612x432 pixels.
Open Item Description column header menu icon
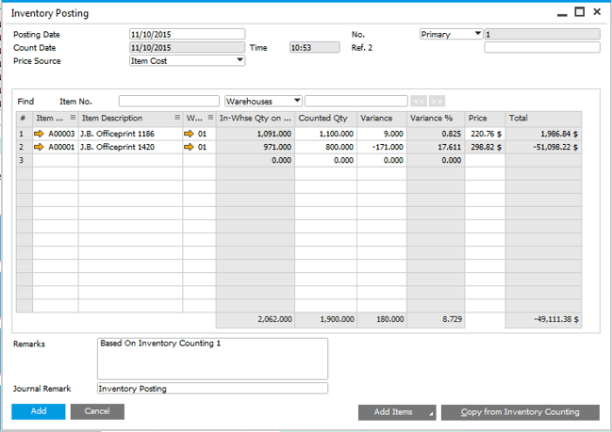pyautogui.click(x=177, y=118)
